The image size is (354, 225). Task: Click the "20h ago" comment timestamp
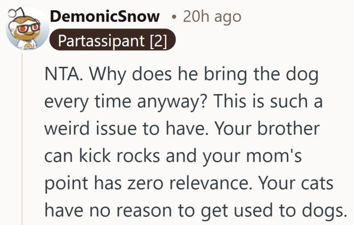pyautogui.click(x=212, y=16)
